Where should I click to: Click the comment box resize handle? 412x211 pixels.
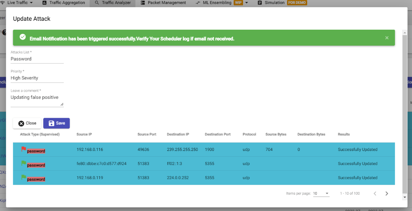click(62, 105)
